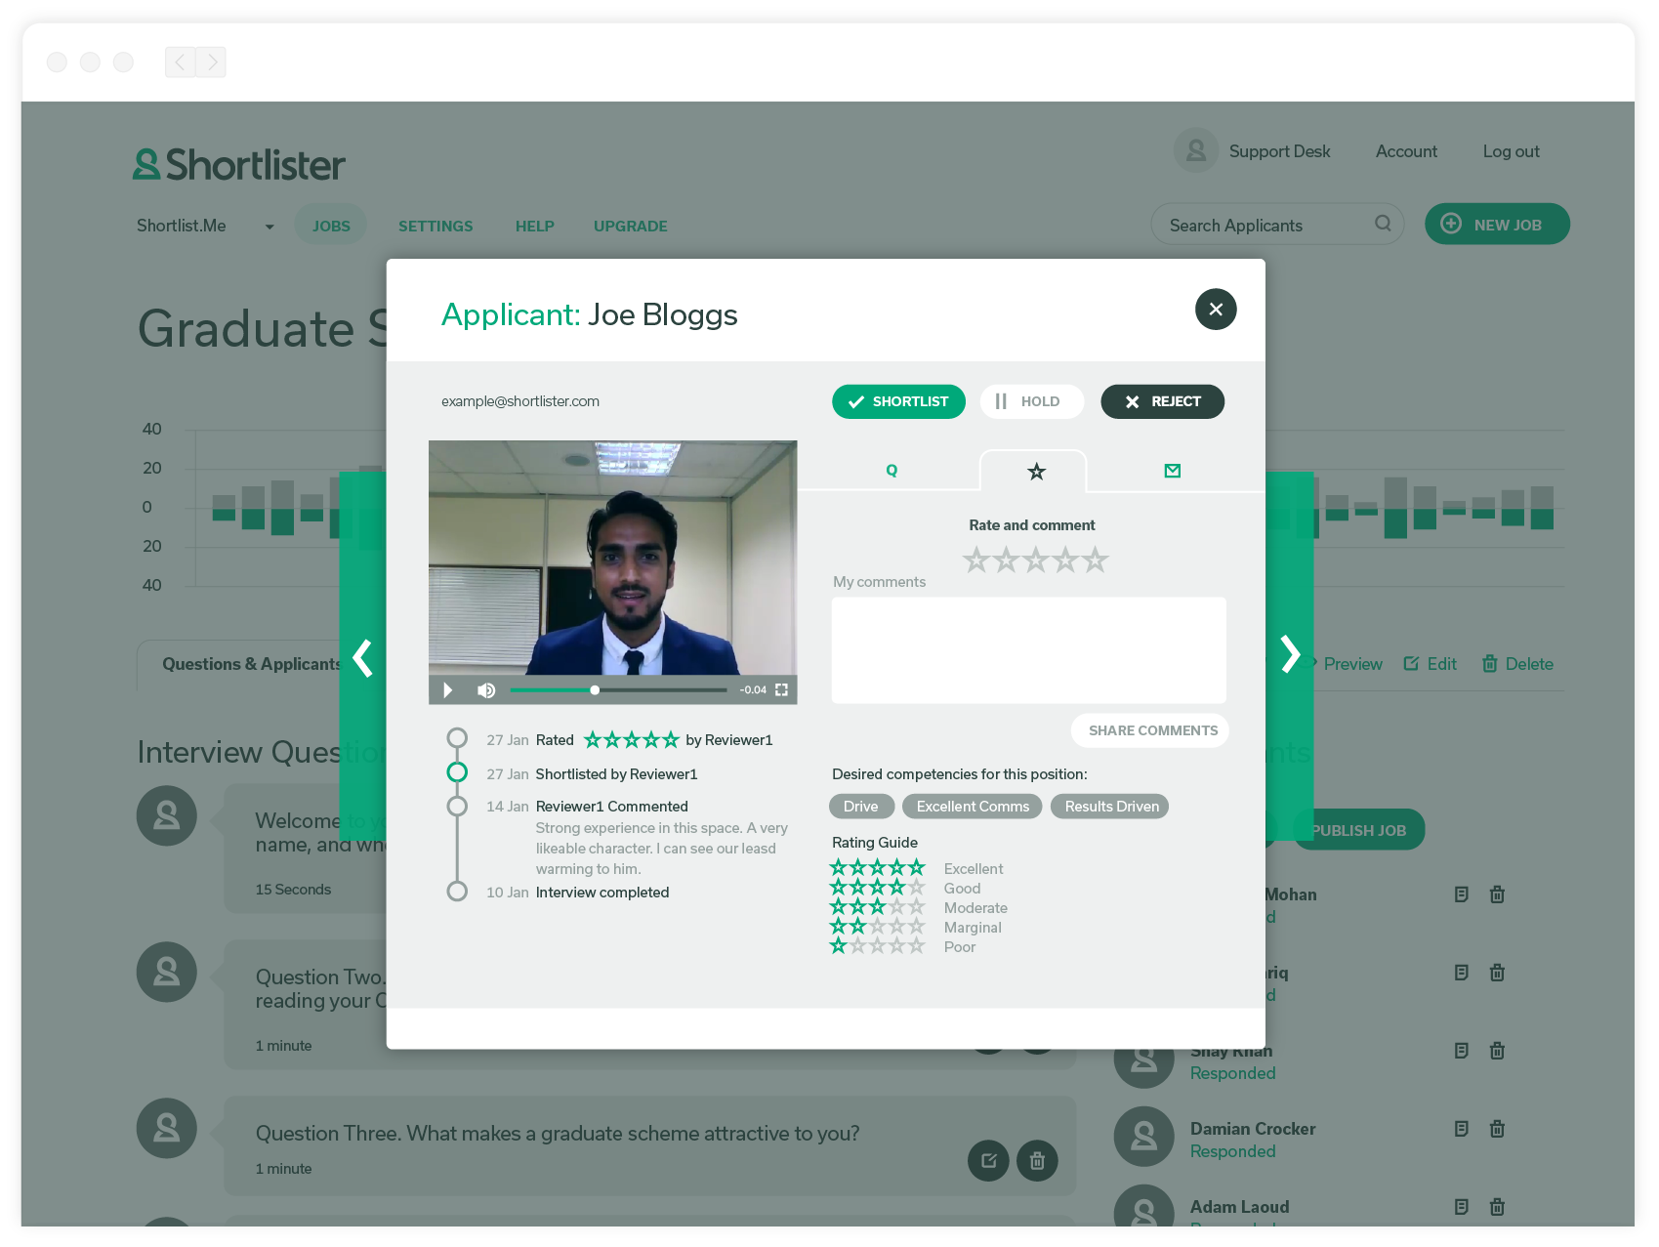This screenshot has width=1659, height=1247.
Task: Play the interview video
Action: [x=447, y=690]
